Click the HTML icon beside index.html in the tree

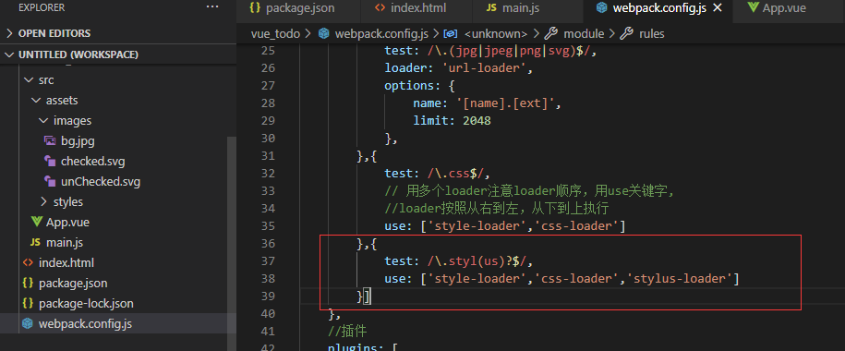[28, 263]
